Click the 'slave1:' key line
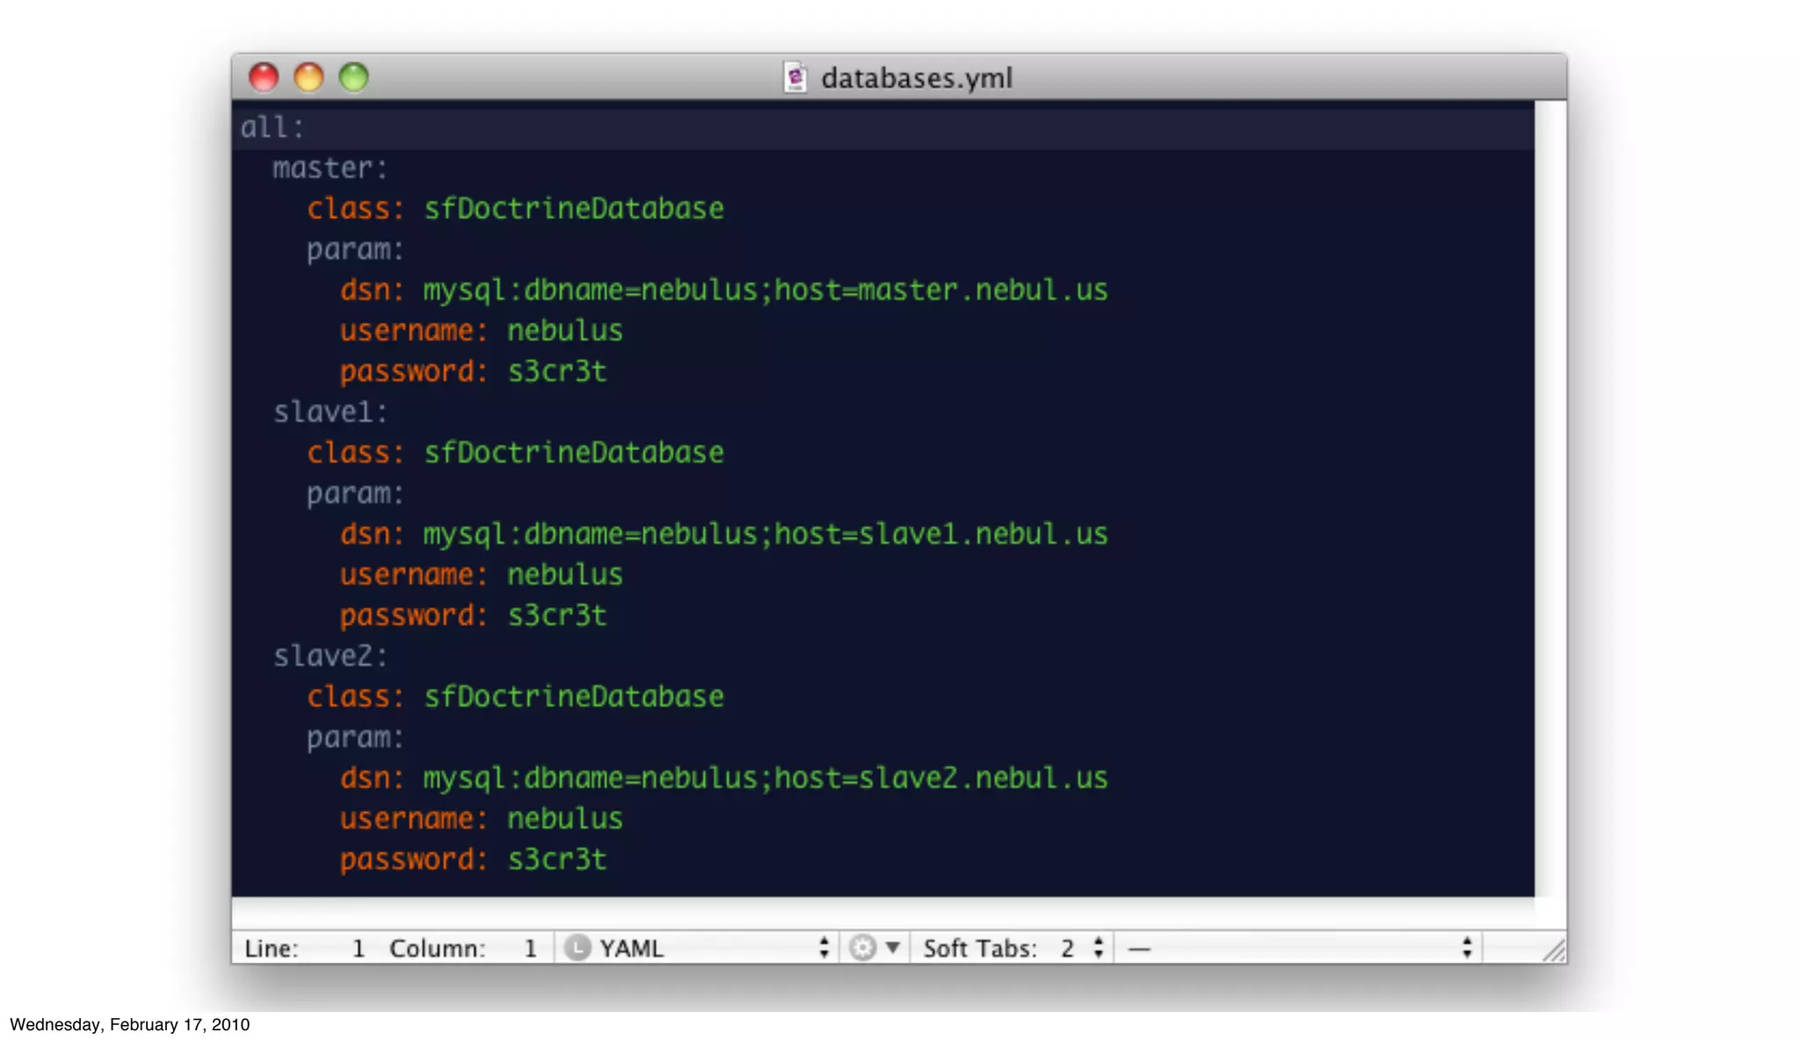Image resolution: width=1800 pixels, height=1040 pixels. pyautogui.click(x=330, y=412)
